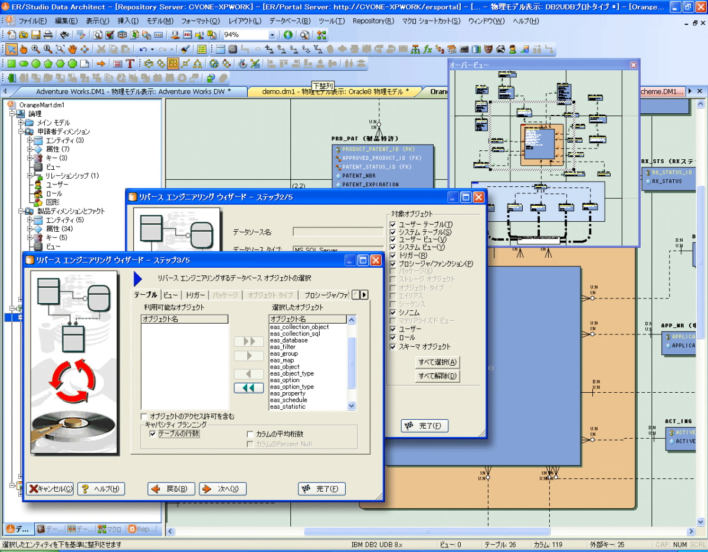Image resolution: width=708 pixels, height=552 pixels.
Task: Switch to トリガー tab in Step 3/5 wizard
Action: coord(195,295)
